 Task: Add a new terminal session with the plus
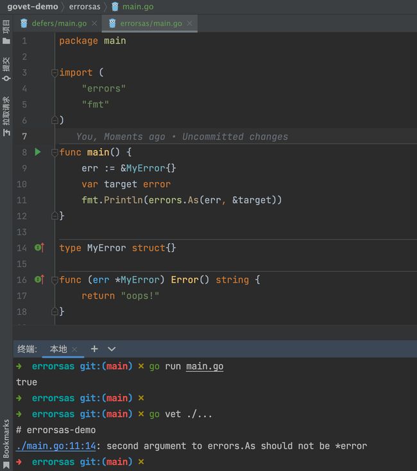[x=94, y=349]
